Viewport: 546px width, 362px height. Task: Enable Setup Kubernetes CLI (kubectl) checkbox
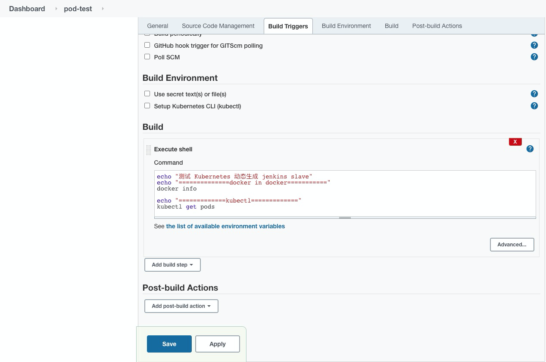147,106
